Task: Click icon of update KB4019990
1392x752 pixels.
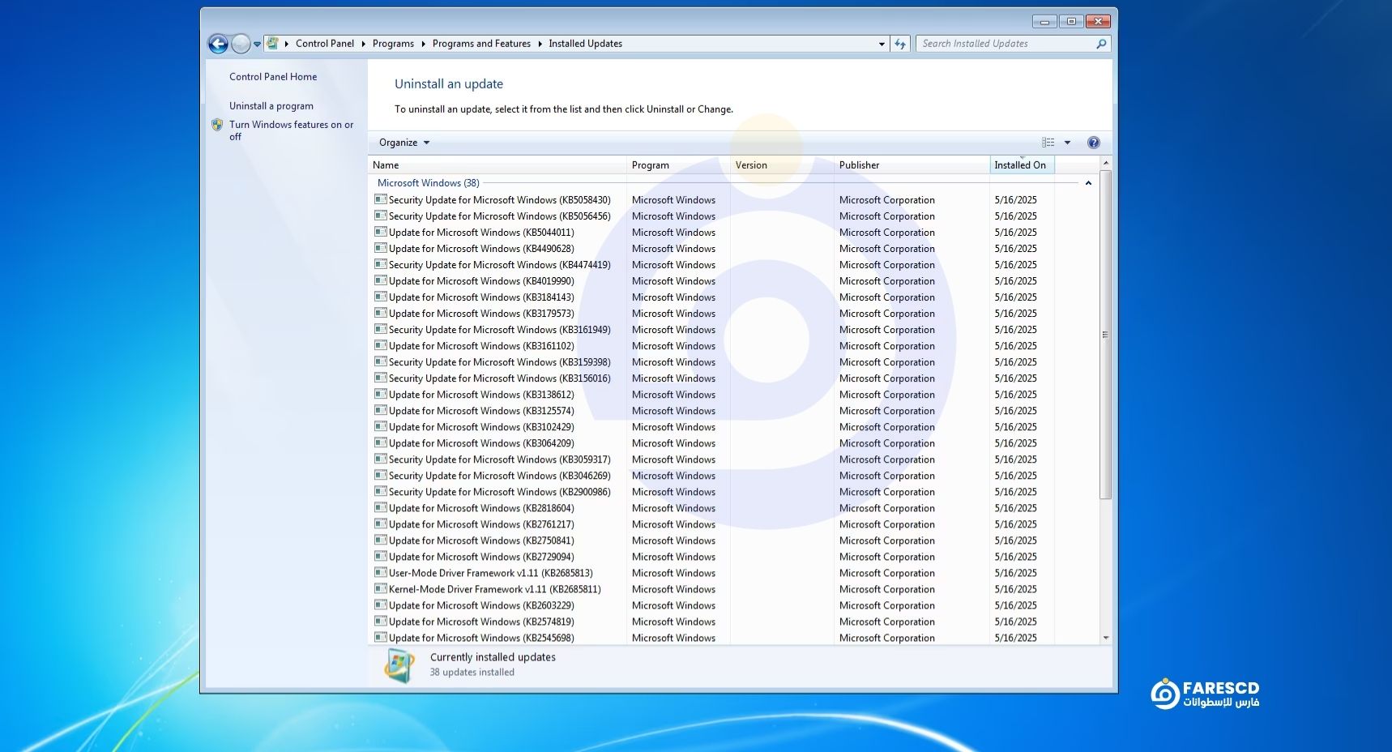Action: 380,280
